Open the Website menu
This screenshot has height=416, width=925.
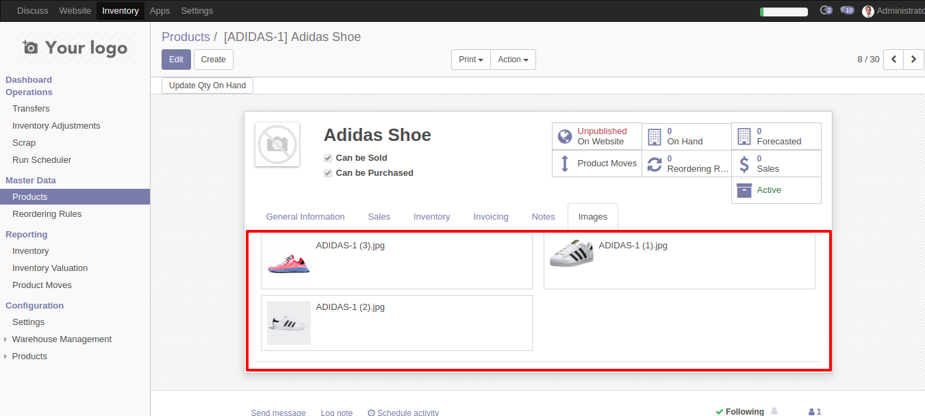click(x=75, y=11)
